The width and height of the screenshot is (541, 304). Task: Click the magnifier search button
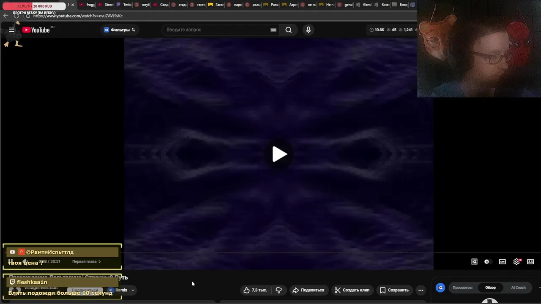[288, 30]
